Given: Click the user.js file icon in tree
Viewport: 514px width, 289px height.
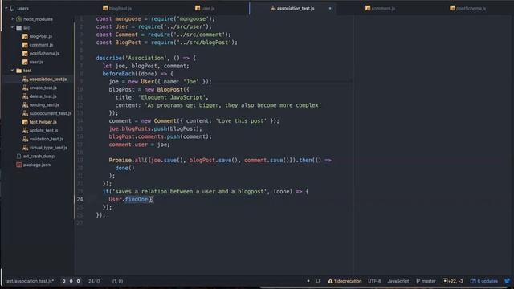Looking at the screenshot, I should click(x=25, y=62).
